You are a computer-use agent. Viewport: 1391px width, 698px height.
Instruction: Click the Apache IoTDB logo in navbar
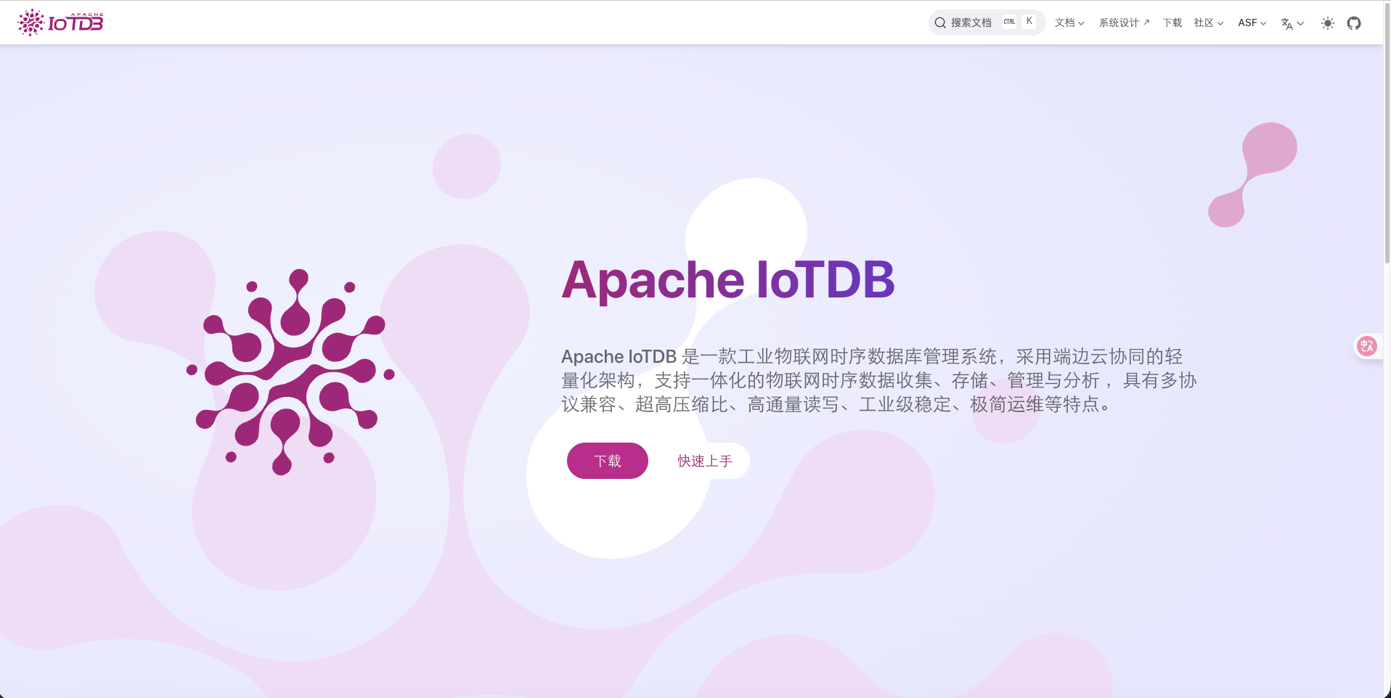click(60, 22)
